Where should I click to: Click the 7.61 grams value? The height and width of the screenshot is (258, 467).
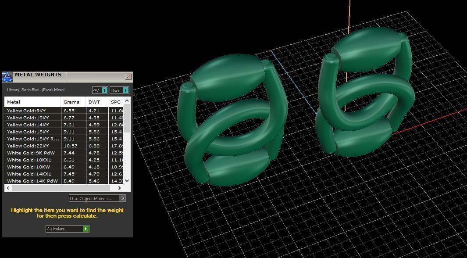69,125
